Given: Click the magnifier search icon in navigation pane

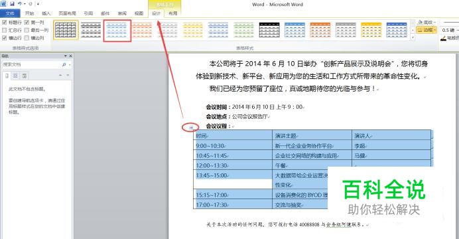Looking at the screenshot, I should coord(64,64).
